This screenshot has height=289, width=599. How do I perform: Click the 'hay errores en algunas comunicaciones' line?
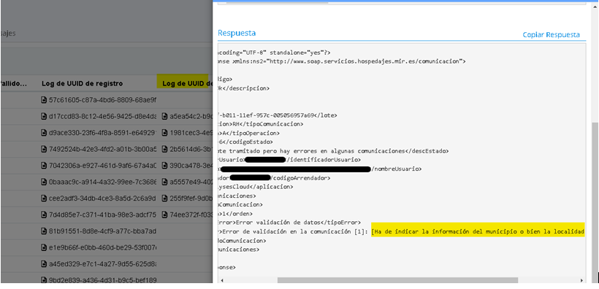coord(332,151)
